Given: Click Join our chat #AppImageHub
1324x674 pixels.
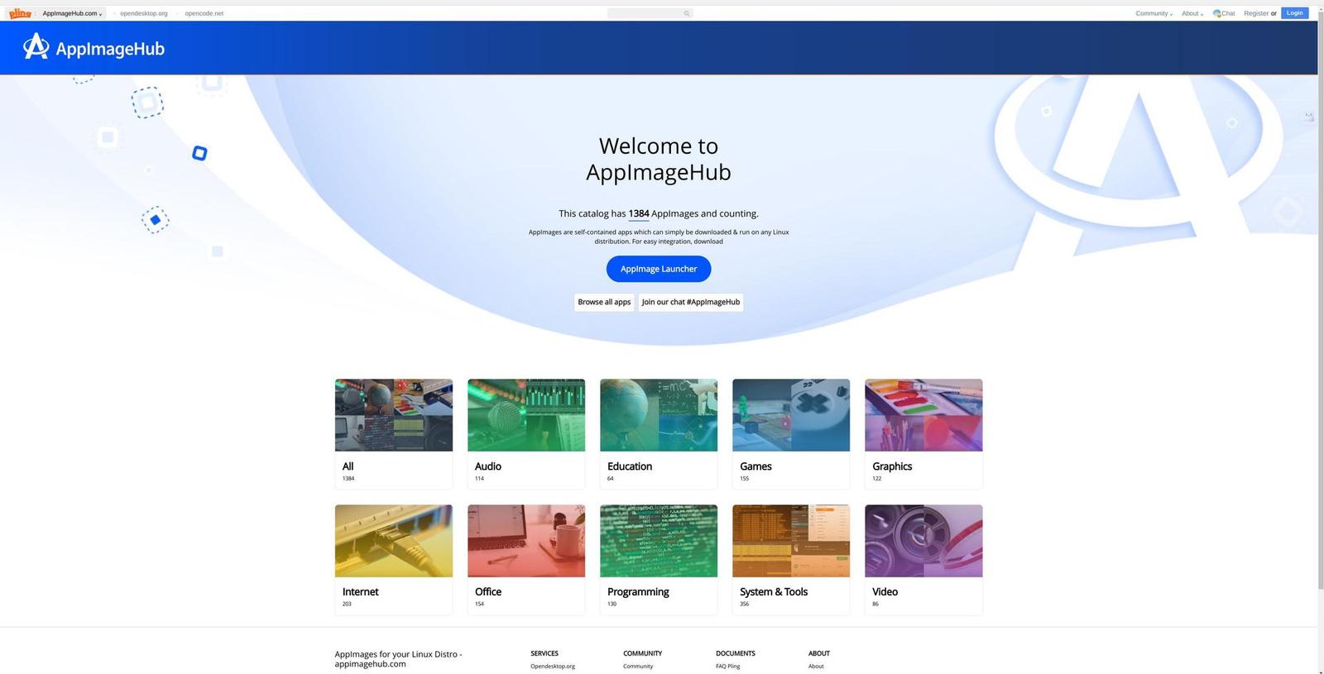Looking at the screenshot, I should point(691,302).
